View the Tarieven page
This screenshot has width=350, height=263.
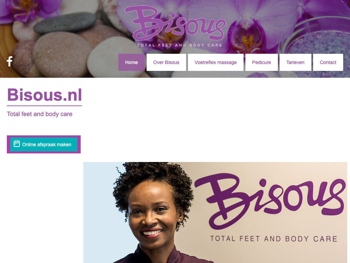(295, 62)
